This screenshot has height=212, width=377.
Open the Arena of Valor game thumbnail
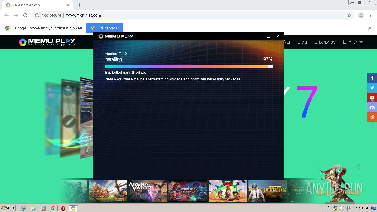pyautogui.click(x=148, y=191)
